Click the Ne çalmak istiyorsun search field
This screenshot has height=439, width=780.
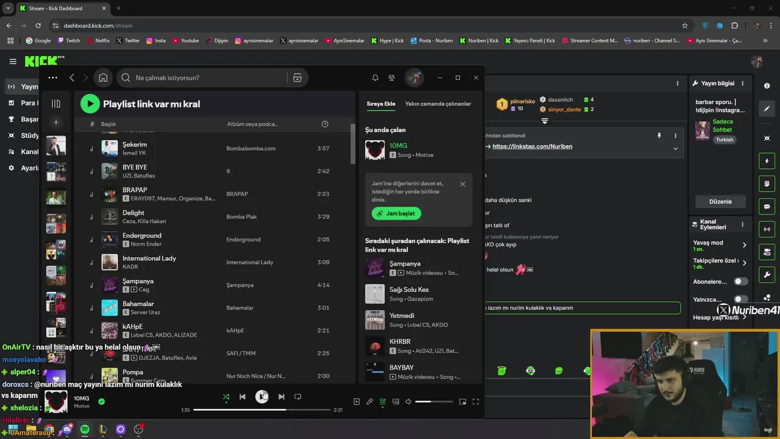(201, 77)
